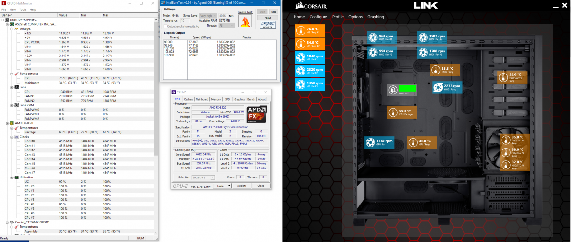Image resolution: width=571 pixels, height=242 pixels.
Task: Switch to the Graphics tab in CPU-Z
Action: coord(239,99)
